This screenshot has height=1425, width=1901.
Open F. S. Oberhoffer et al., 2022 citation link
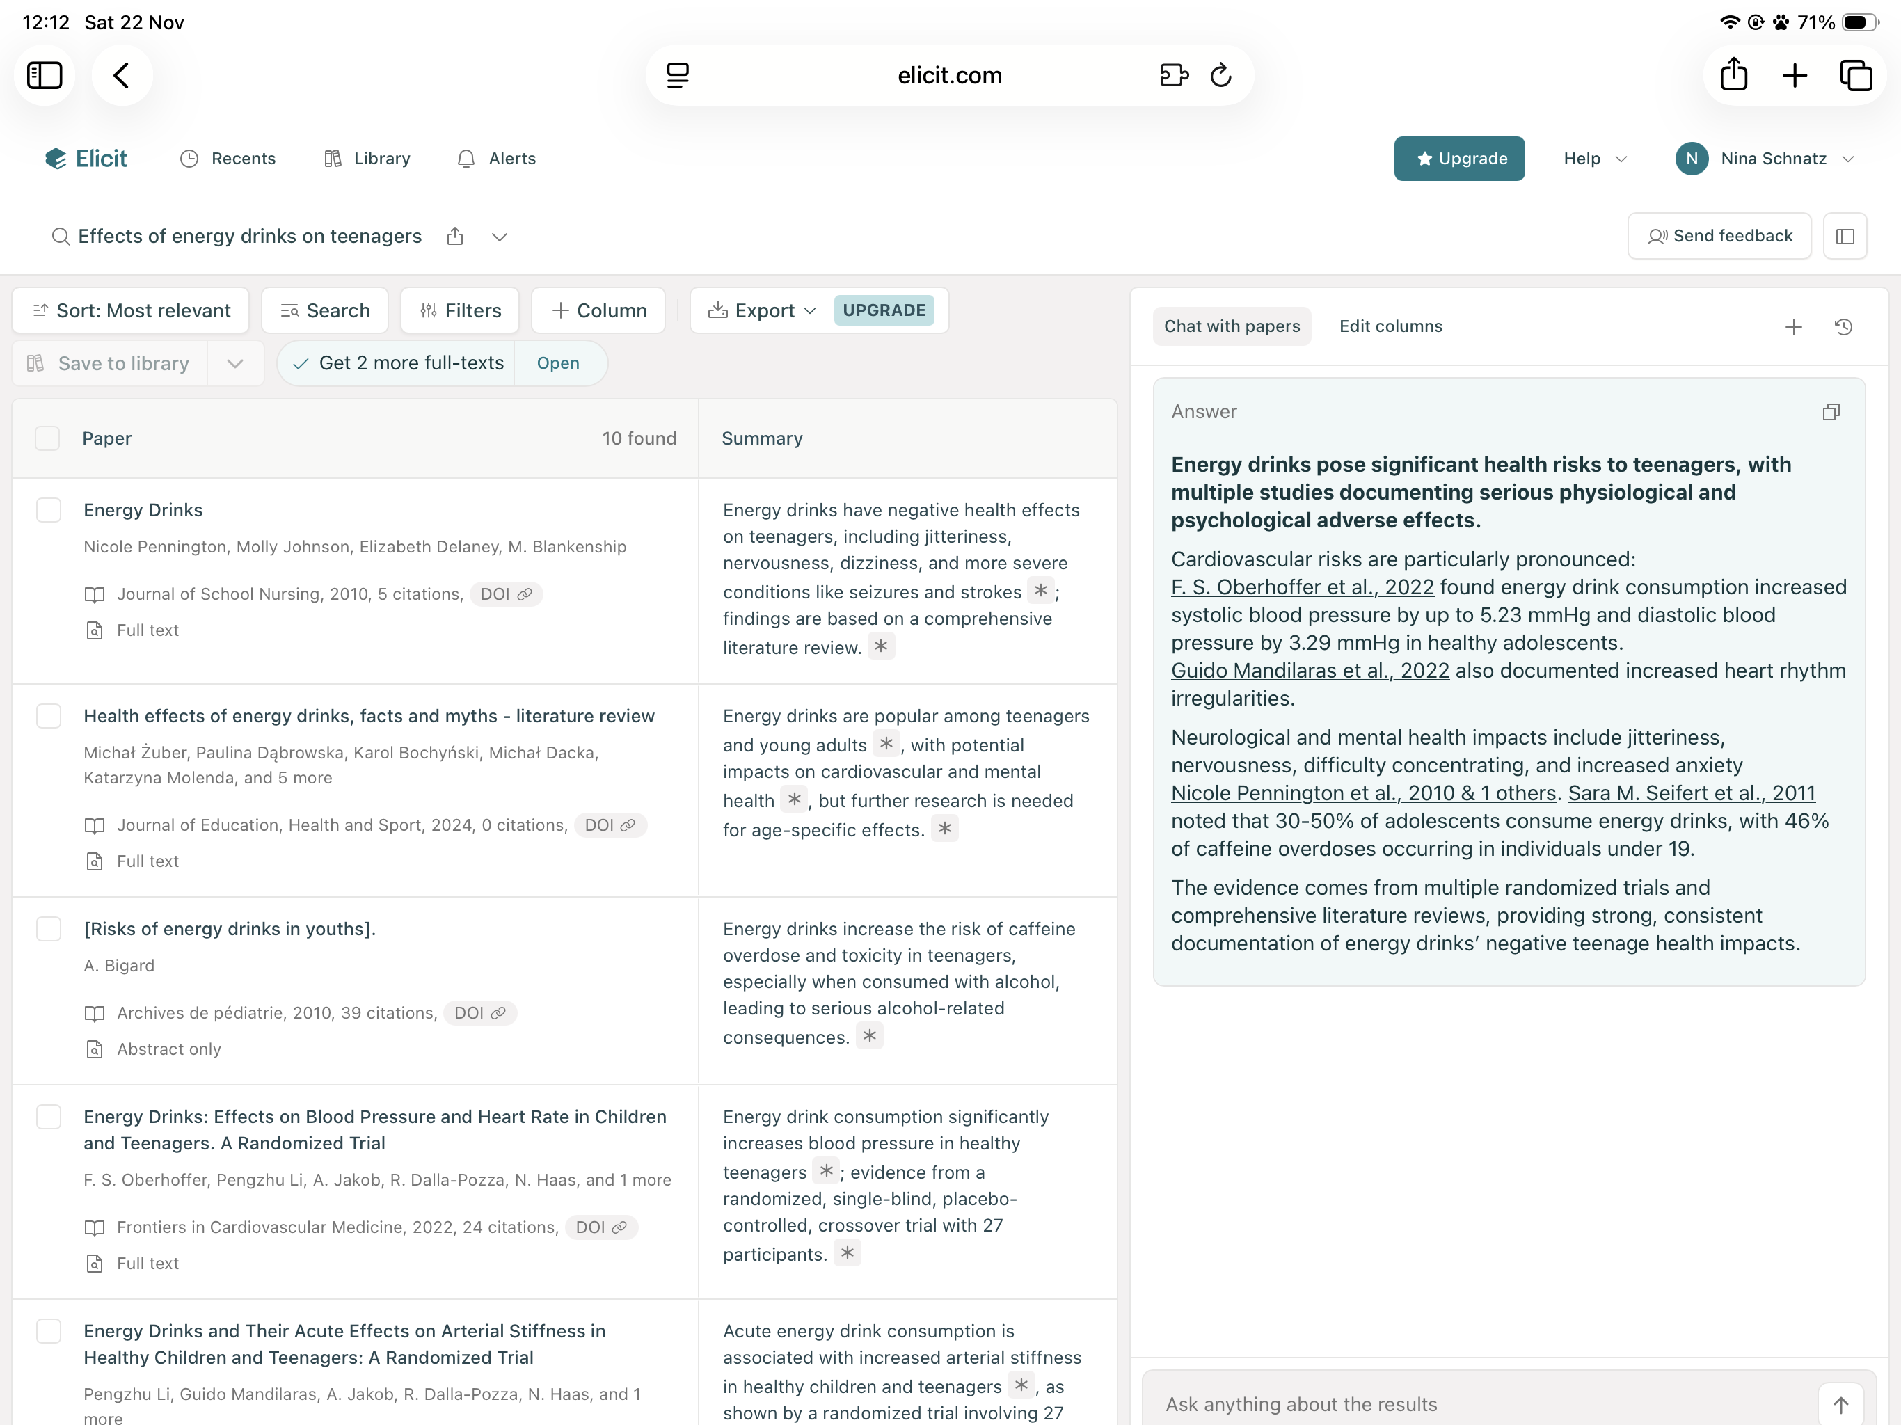tap(1302, 587)
